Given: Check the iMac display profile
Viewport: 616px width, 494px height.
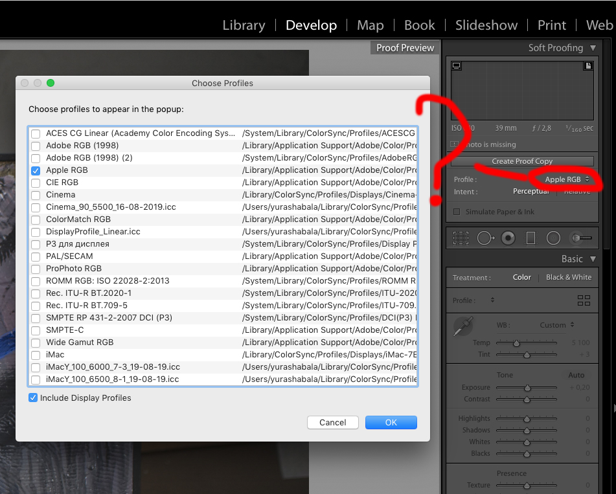Looking at the screenshot, I should click(x=36, y=355).
